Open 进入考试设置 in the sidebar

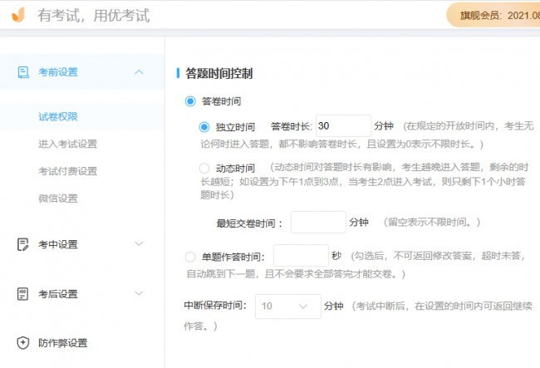[67, 144]
